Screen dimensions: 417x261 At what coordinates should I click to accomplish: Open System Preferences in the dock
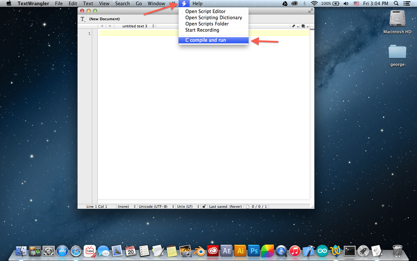pos(49,251)
